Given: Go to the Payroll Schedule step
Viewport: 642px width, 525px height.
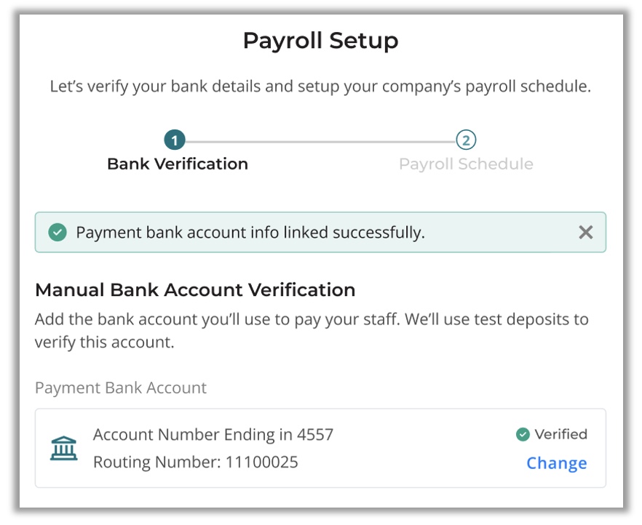Looking at the screenshot, I should [x=466, y=164].
